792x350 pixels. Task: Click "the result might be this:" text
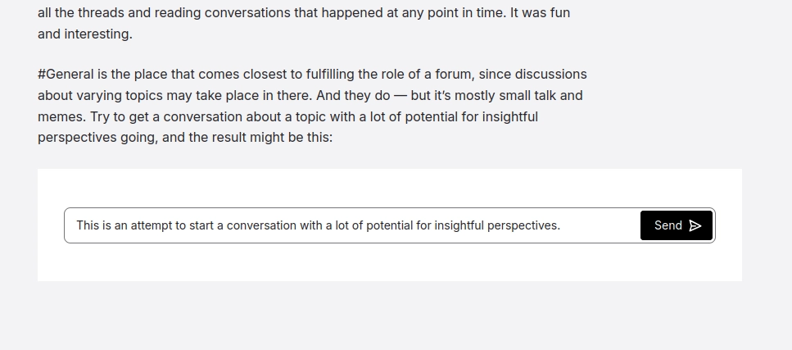tap(260, 138)
